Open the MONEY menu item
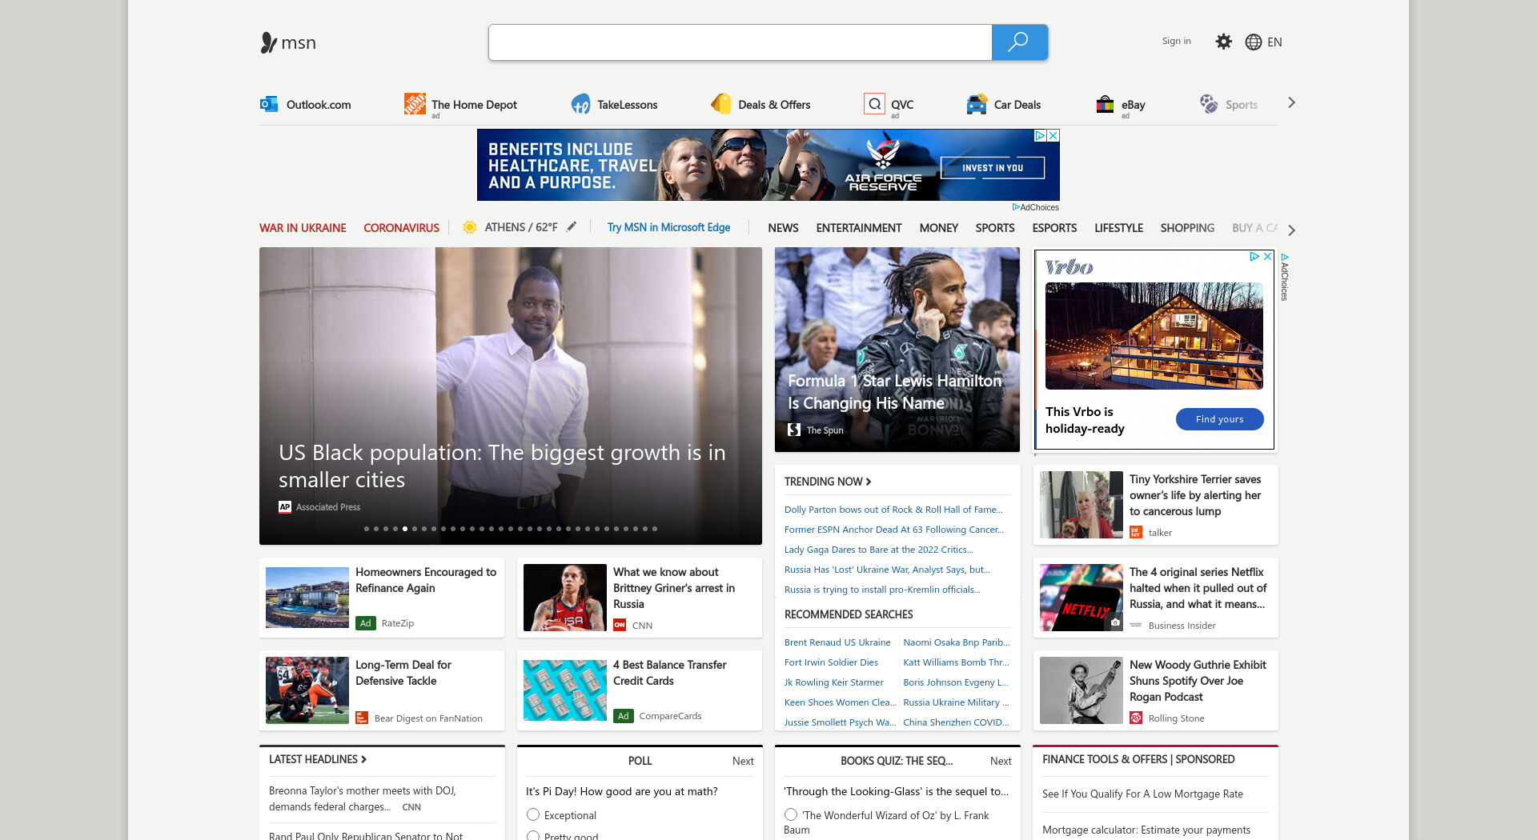Image resolution: width=1537 pixels, height=840 pixels. [938, 228]
